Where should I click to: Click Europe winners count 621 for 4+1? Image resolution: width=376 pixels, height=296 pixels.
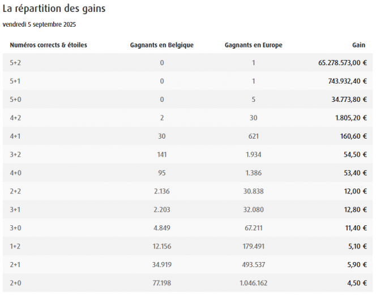pos(253,136)
